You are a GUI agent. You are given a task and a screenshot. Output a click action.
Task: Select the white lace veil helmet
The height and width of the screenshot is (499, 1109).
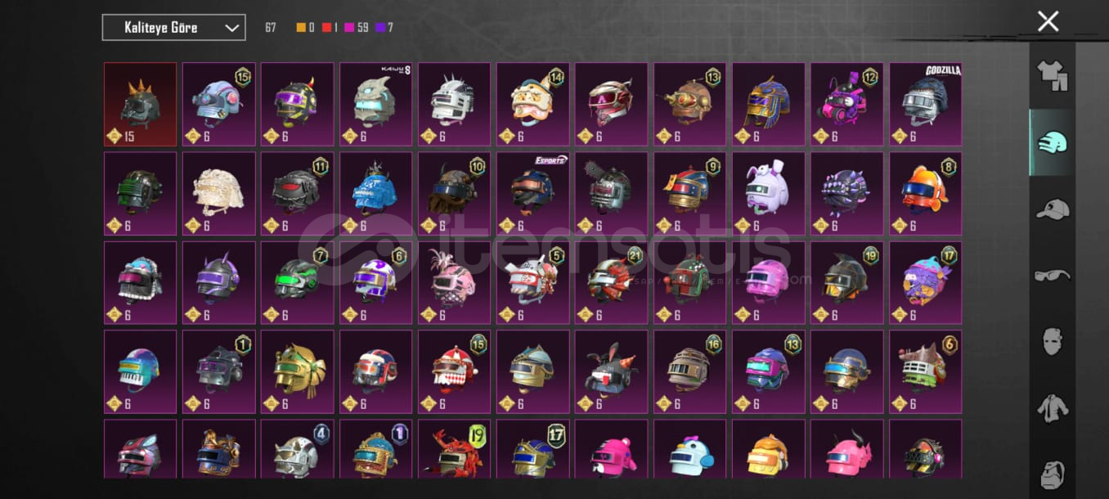click(218, 193)
